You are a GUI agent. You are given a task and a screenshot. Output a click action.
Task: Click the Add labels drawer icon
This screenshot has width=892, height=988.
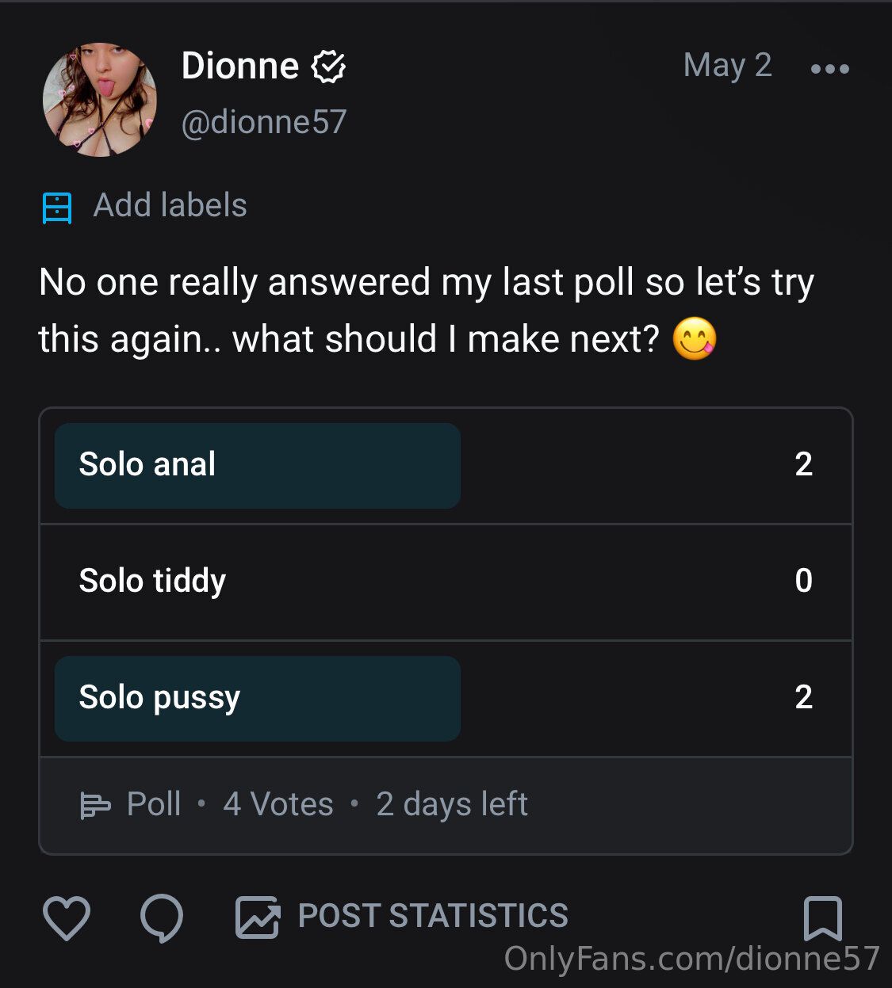(56, 208)
